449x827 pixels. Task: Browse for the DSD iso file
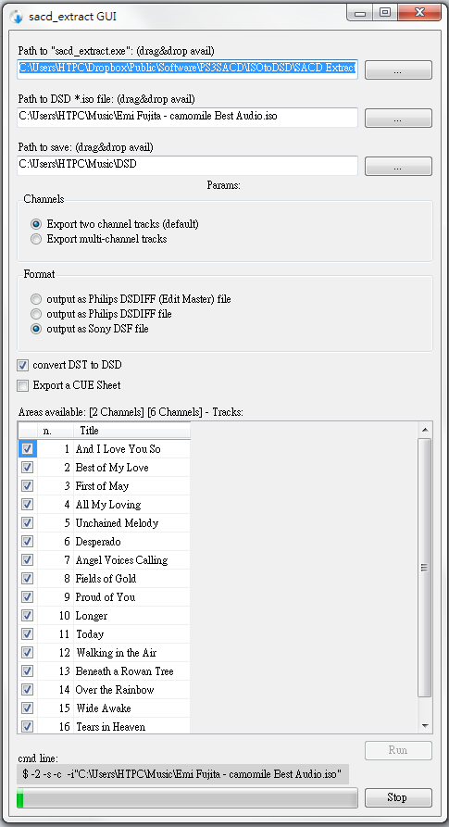tap(398, 119)
